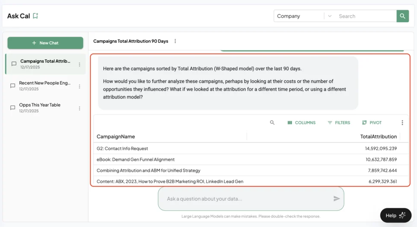The image size is (417, 227).
Task: Click the value 14,592,095.239
Action: pos(381,148)
